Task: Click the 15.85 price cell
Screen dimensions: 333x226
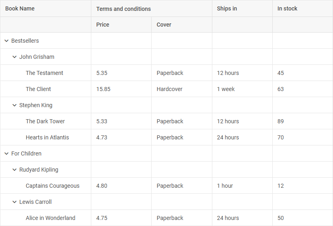Action: point(103,89)
